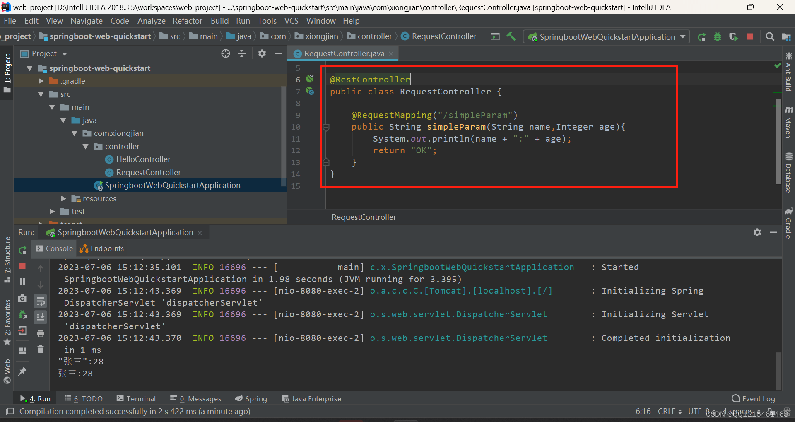The width and height of the screenshot is (795, 422).
Task: Open Project Structure icon in top toolbar
Action: coord(786,37)
